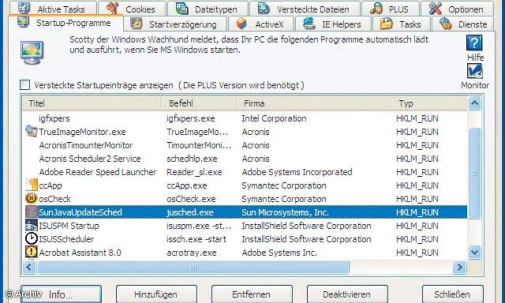This screenshot has width=505, height=303.
Task: Open the Tasks tab
Action: [x=401, y=24]
